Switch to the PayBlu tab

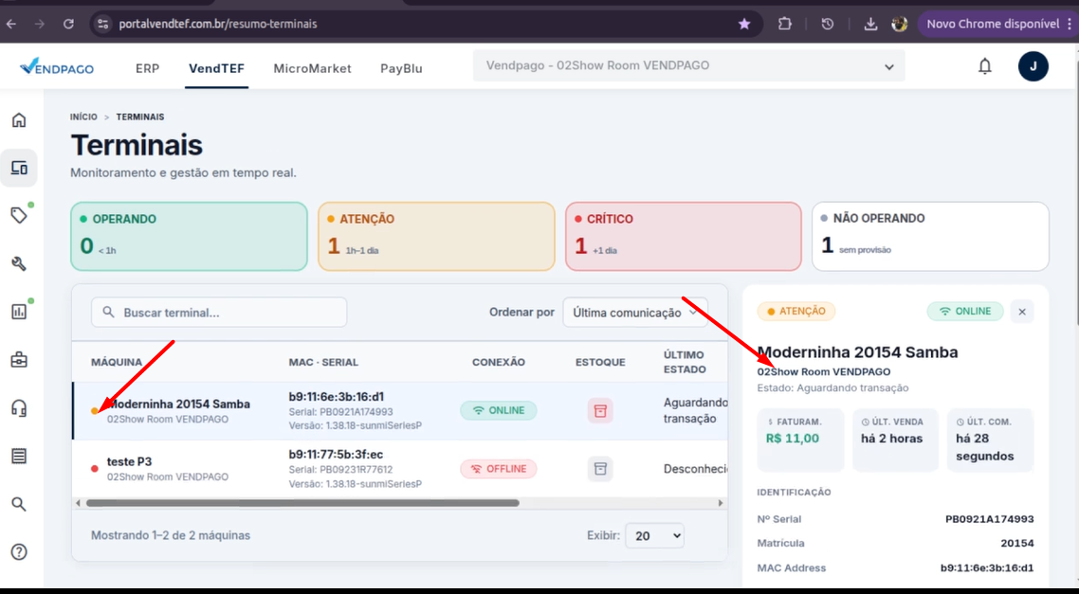click(401, 68)
